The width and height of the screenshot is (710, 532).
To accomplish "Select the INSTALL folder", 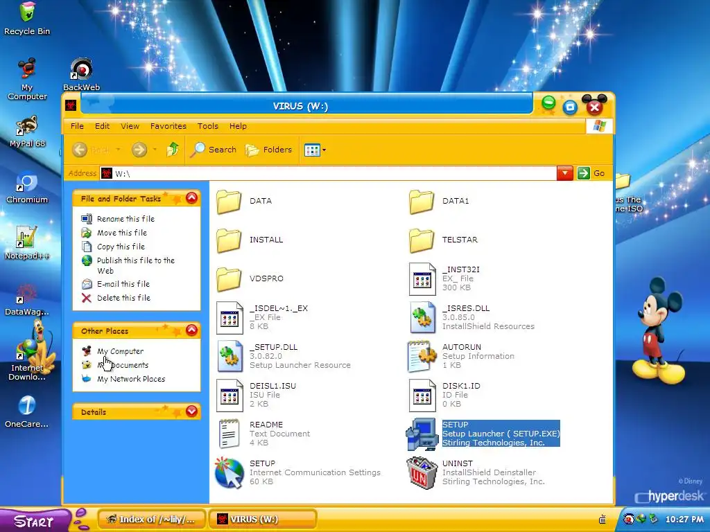I will click(x=250, y=240).
